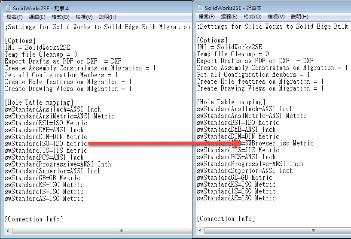Viewport: 351px width, 239px height.
Task: Click '[Options]' line in right window
Action: point(212,40)
